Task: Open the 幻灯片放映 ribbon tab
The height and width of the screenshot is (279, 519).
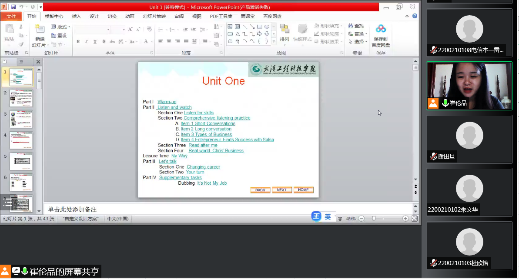Action: [154, 17]
